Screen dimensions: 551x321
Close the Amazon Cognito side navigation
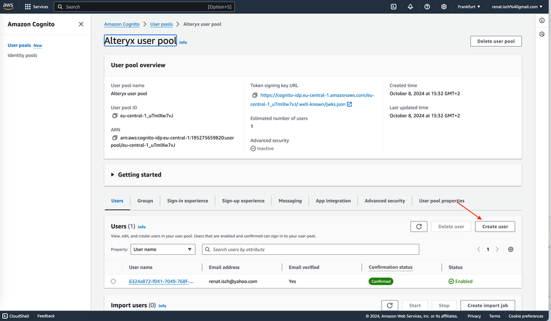point(81,24)
